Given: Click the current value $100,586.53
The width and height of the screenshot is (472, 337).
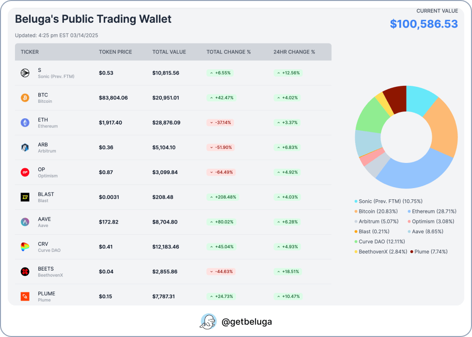Looking at the screenshot, I should coord(424,24).
